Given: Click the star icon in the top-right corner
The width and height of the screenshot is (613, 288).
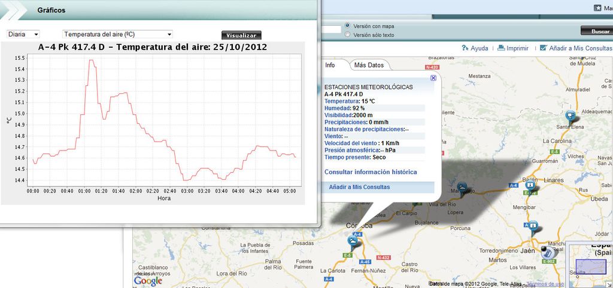Looking at the screenshot, I should point(597,7).
